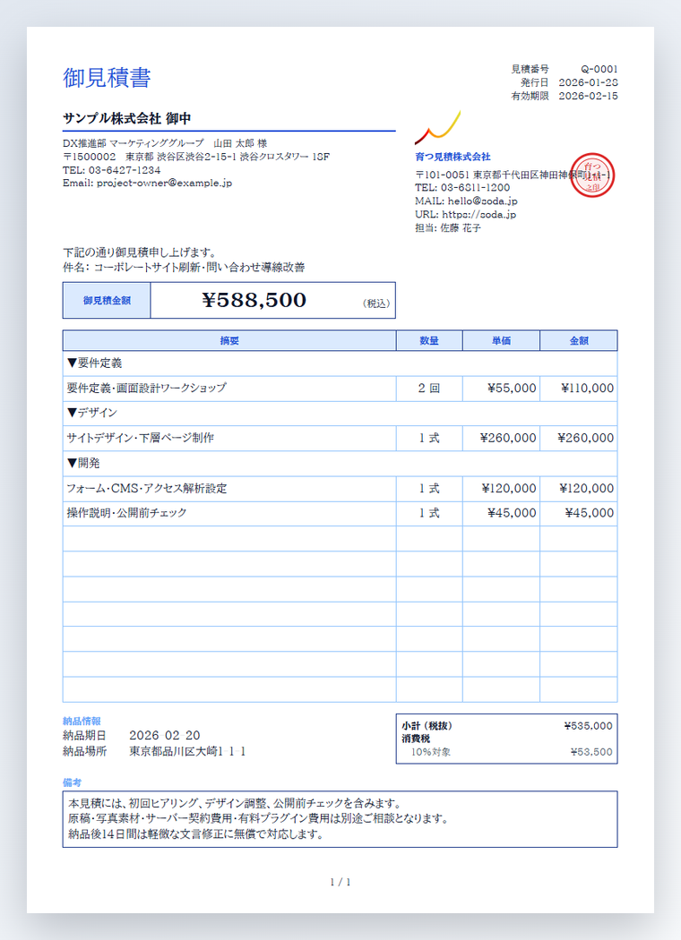
Task: Click the 納品期日 delivery date value
Action: (x=164, y=736)
